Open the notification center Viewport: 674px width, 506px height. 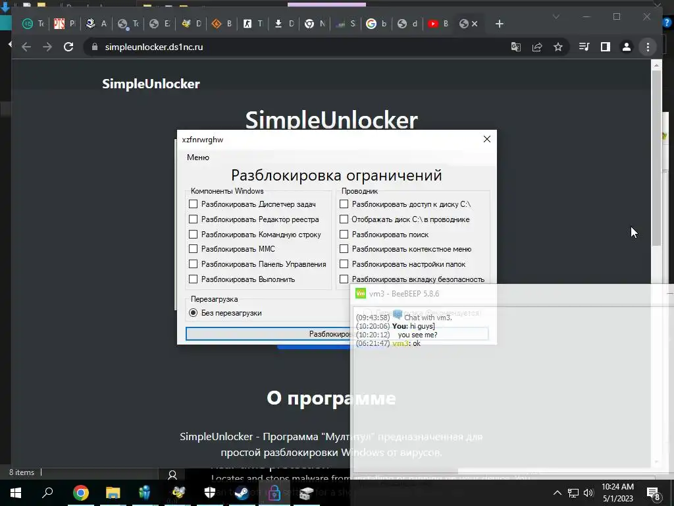tap(654, 493)
